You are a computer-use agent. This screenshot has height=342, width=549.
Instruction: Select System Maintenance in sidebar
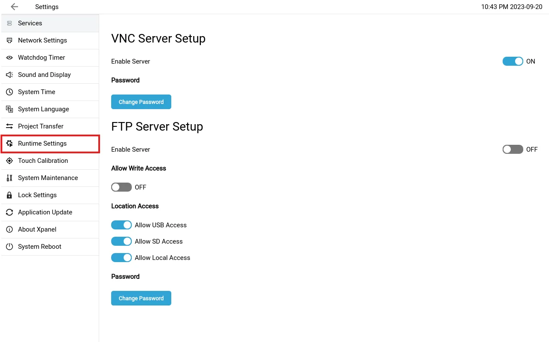48,178
